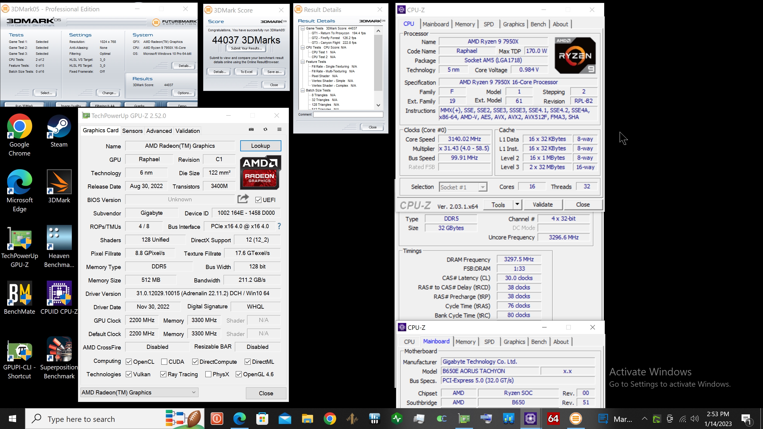The height and width of the screenshot is (429, 763).
Task: Open the CPUID CPU-Z desktop shortcut
Action: pos(59,298)
